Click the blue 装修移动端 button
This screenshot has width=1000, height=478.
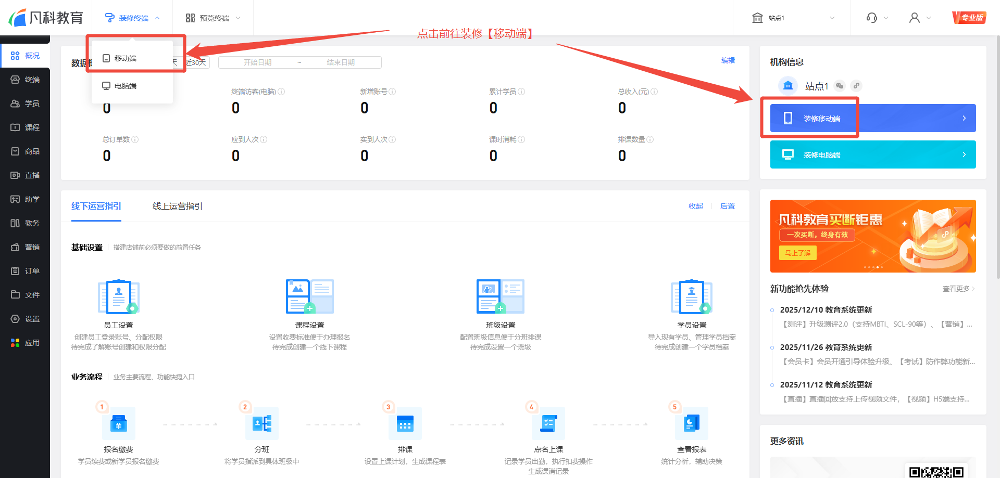[x=872, y=118]
